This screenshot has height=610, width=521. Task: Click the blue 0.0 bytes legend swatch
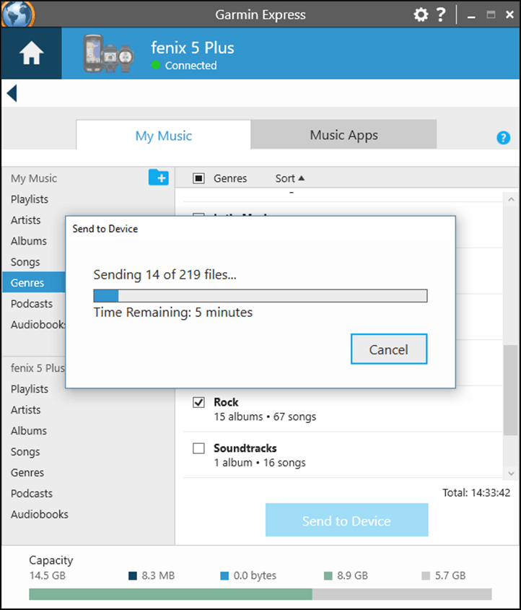click(224, 576)
